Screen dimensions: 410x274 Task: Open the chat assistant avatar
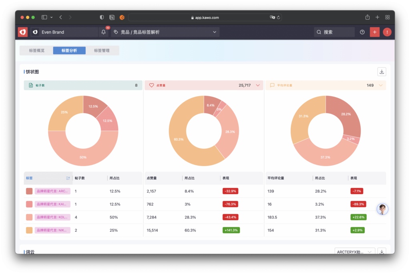(x=382, y=209)
